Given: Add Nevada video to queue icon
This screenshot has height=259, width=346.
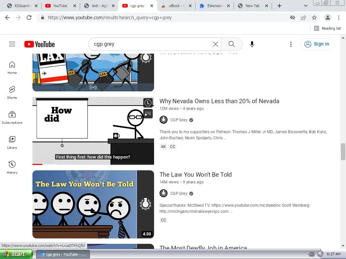Looking at the screenshot, I should [148, 114].
